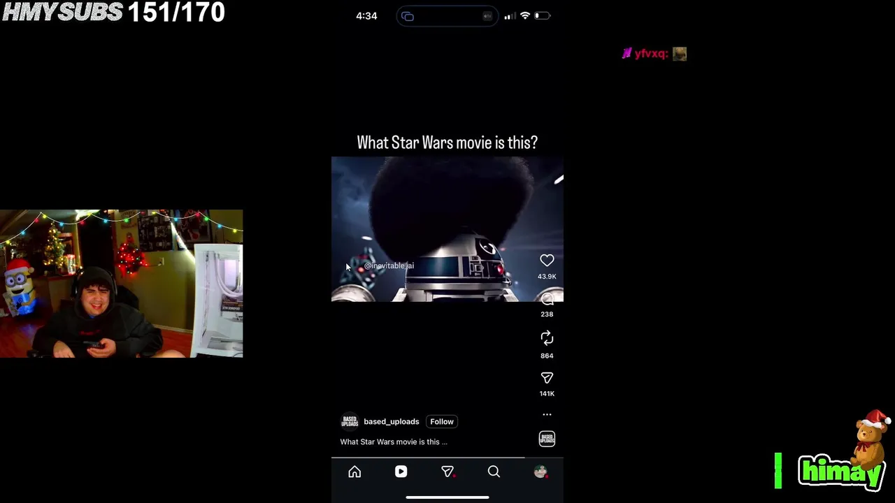The width and height of the screenshot is (895, 503).
Task: Click the 'What Star Wars movie is this?' title
Action: (447, 143)
